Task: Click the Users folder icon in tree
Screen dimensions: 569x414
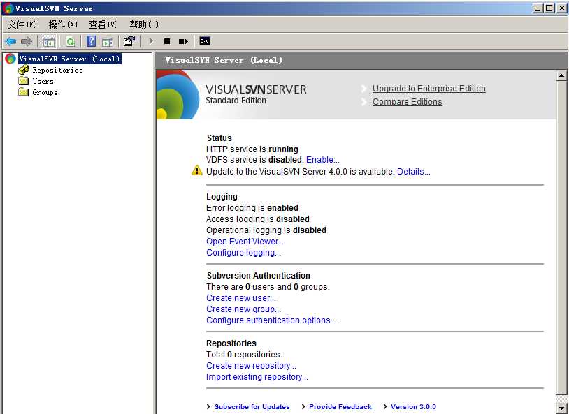Action: pyautogui.click(x=24, y=81)
